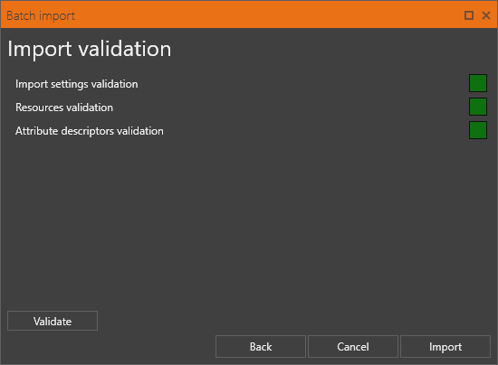Click the Import settings validation green status indicator

(478, 83)
